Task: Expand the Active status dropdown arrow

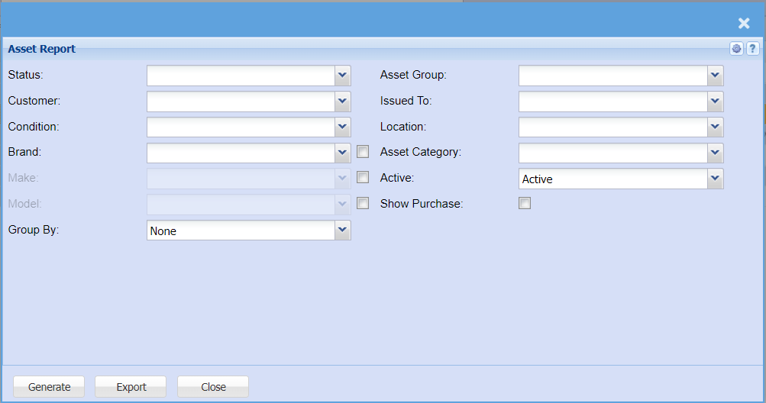Action: 715,179
